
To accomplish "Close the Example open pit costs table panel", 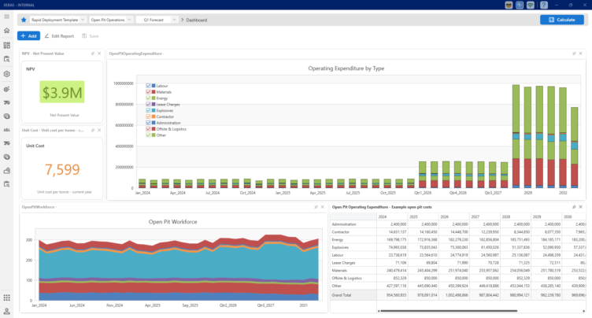I will (581, 207).
